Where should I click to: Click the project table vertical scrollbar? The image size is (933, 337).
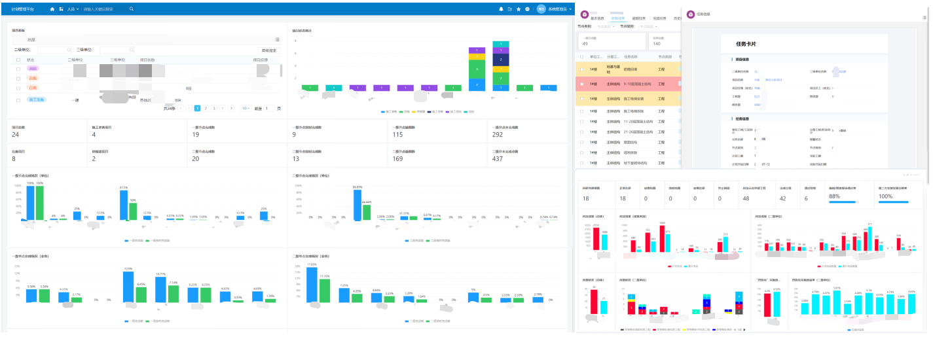(x=280, y=71)
